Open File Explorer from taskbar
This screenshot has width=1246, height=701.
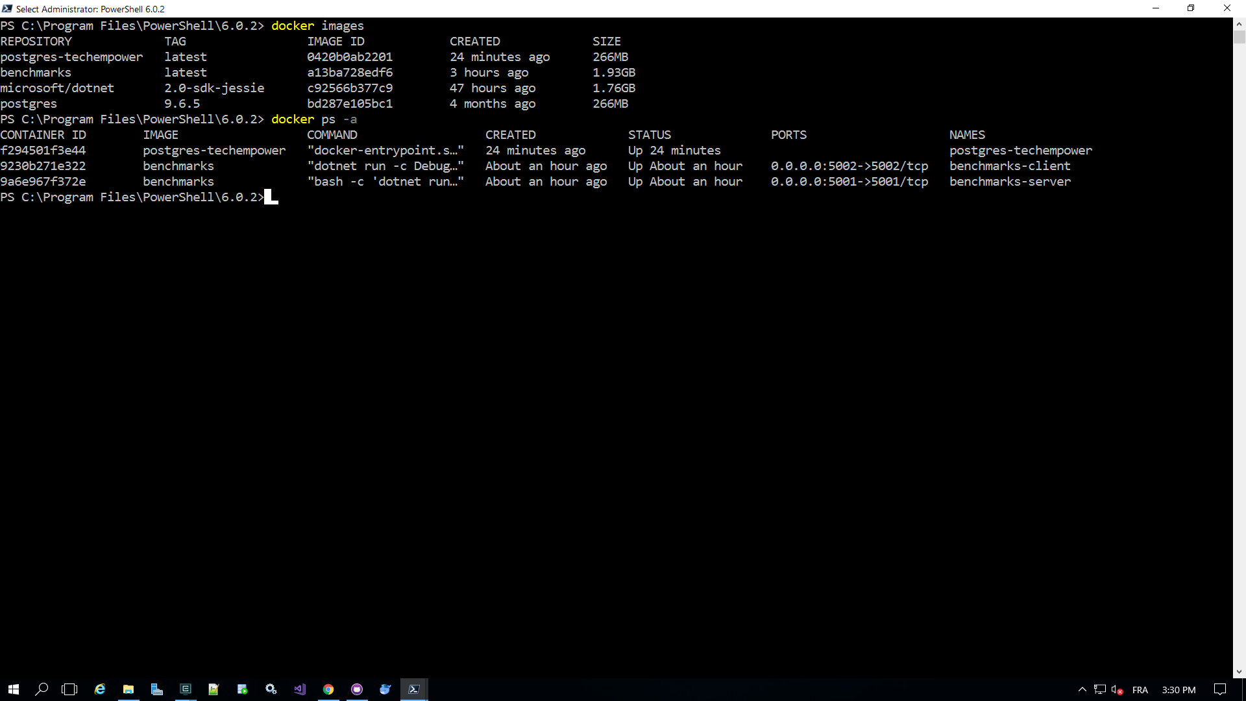[128, 689]
